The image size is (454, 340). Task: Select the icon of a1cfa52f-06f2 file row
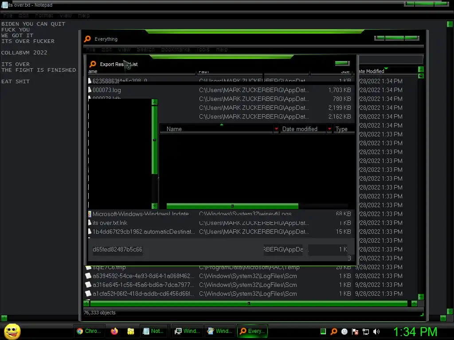88,294
